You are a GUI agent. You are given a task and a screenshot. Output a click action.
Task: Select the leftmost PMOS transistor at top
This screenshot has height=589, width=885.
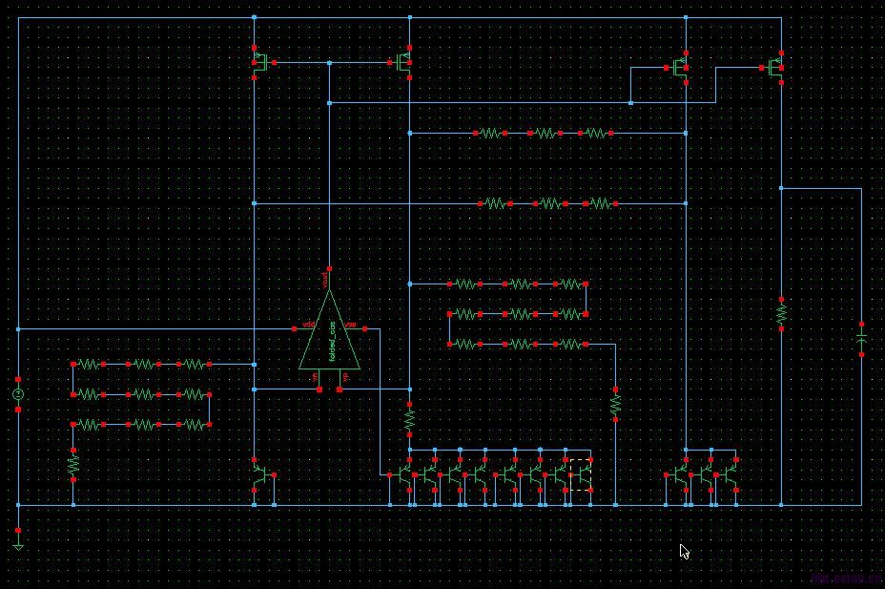[x=262, y=63]
